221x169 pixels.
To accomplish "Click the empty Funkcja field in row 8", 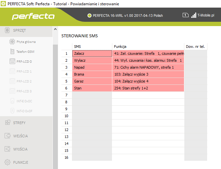I will point(148,102).
